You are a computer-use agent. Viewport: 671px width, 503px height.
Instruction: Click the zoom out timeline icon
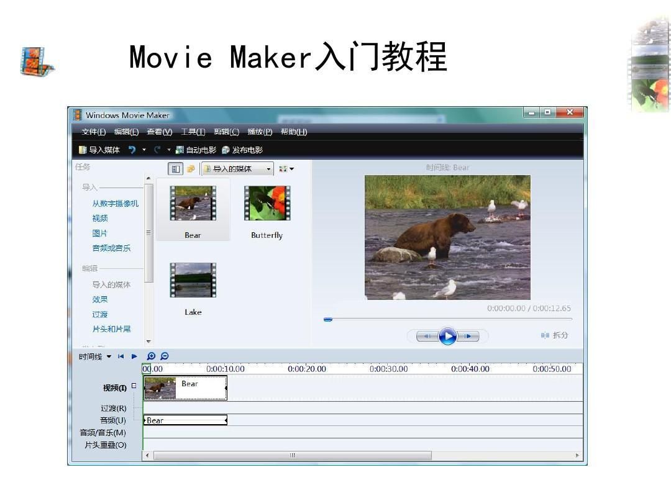tap(164, 356)
